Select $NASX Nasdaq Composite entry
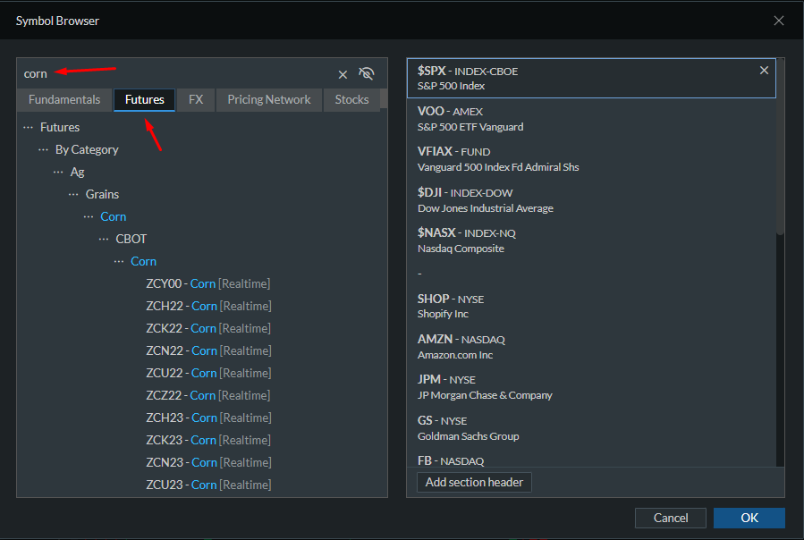This screenshot has width=804, height=540. pos(591,240)
